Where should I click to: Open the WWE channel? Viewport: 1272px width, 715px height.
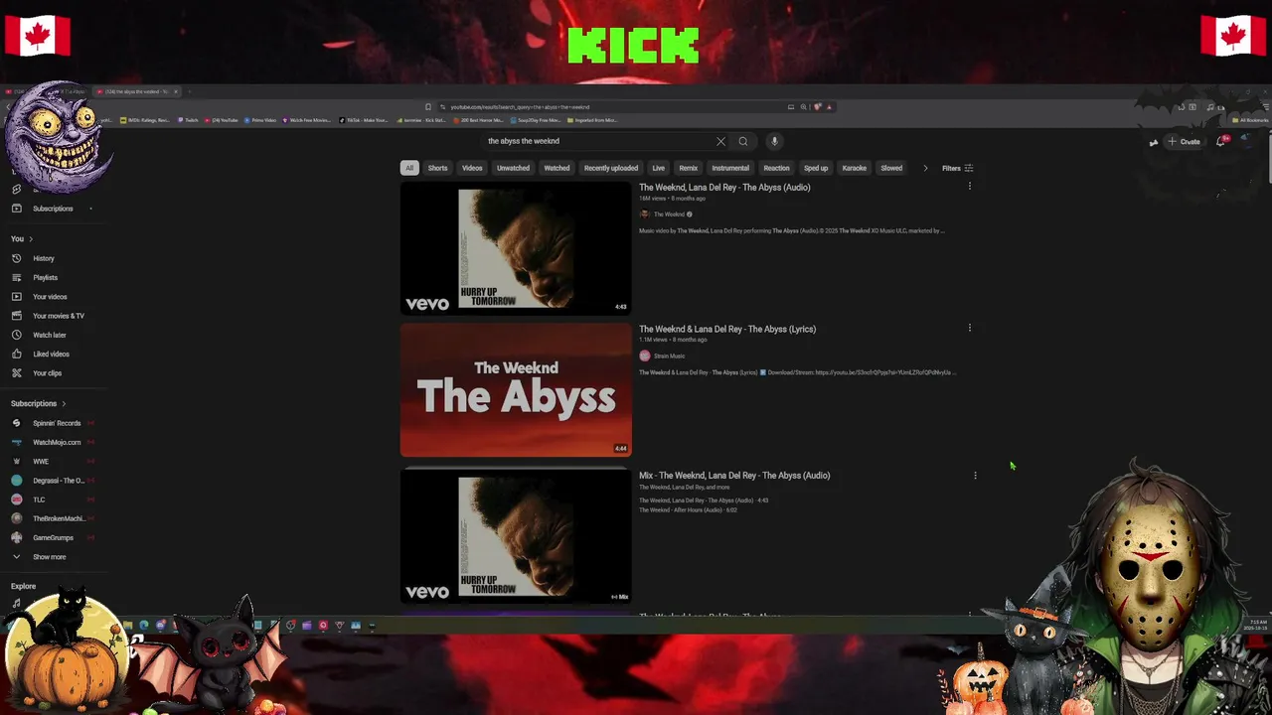pos(40,462)
